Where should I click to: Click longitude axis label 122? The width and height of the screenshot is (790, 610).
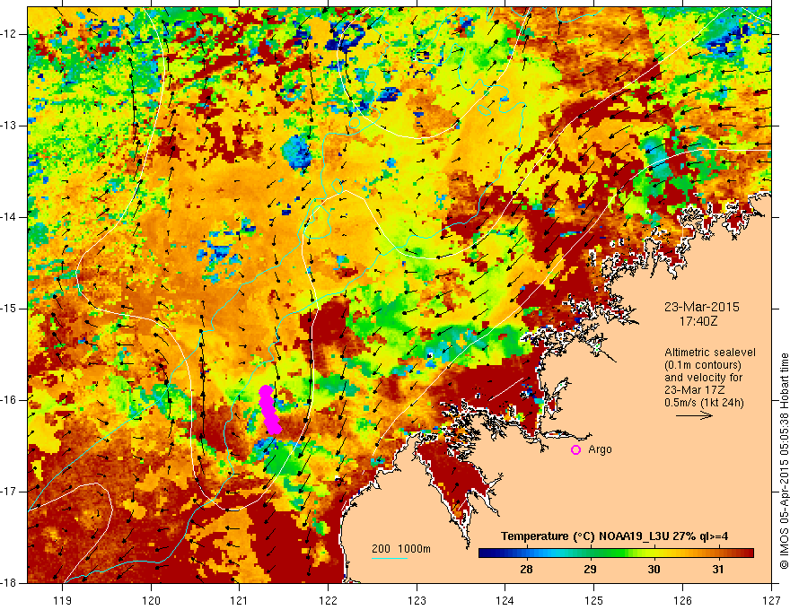coord(328,600)
